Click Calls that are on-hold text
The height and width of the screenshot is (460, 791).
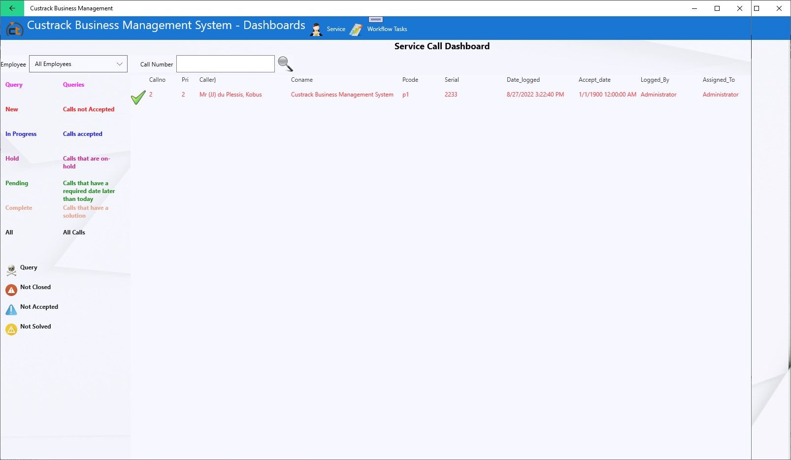(87, 163)
